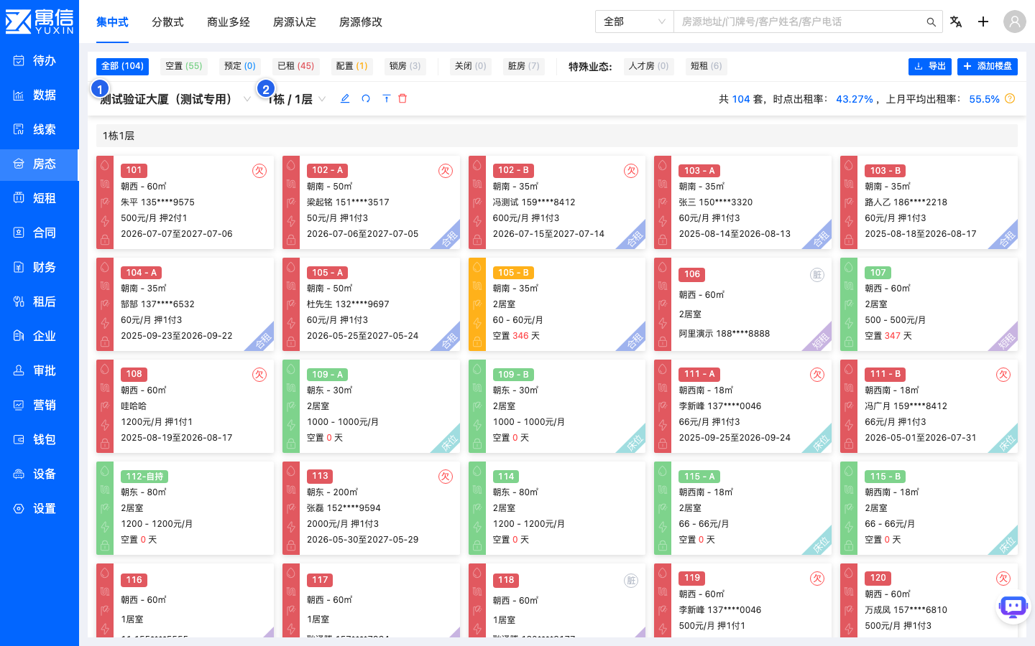Open 合同 in the sidebar
This screenshot has height=646, width=1035.
pos(40,233)
